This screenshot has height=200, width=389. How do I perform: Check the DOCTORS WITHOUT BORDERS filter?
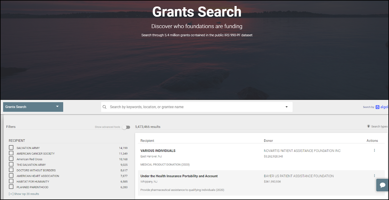coord(11,170)
